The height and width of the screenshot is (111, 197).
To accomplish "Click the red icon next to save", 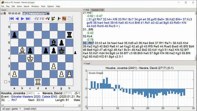I will (x=5, y=13).
